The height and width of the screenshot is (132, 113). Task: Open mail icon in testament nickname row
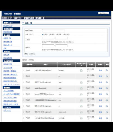[x=81, y=112]
